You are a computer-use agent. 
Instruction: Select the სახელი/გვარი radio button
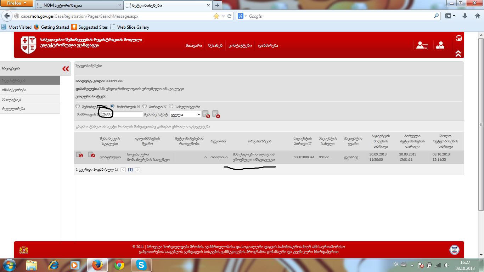click(171, 106)
